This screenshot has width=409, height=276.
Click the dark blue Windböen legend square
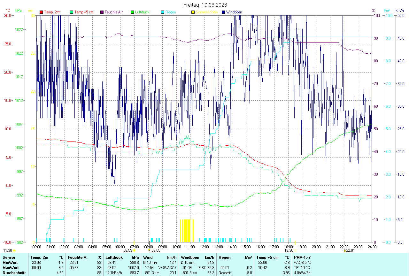tap(223, 12)
